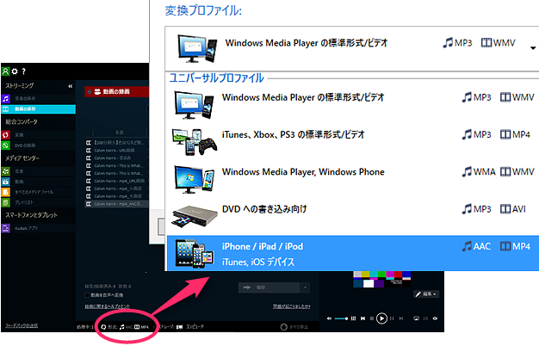
Task: Click the すべて停止 stop-all button
Action: 294,327
